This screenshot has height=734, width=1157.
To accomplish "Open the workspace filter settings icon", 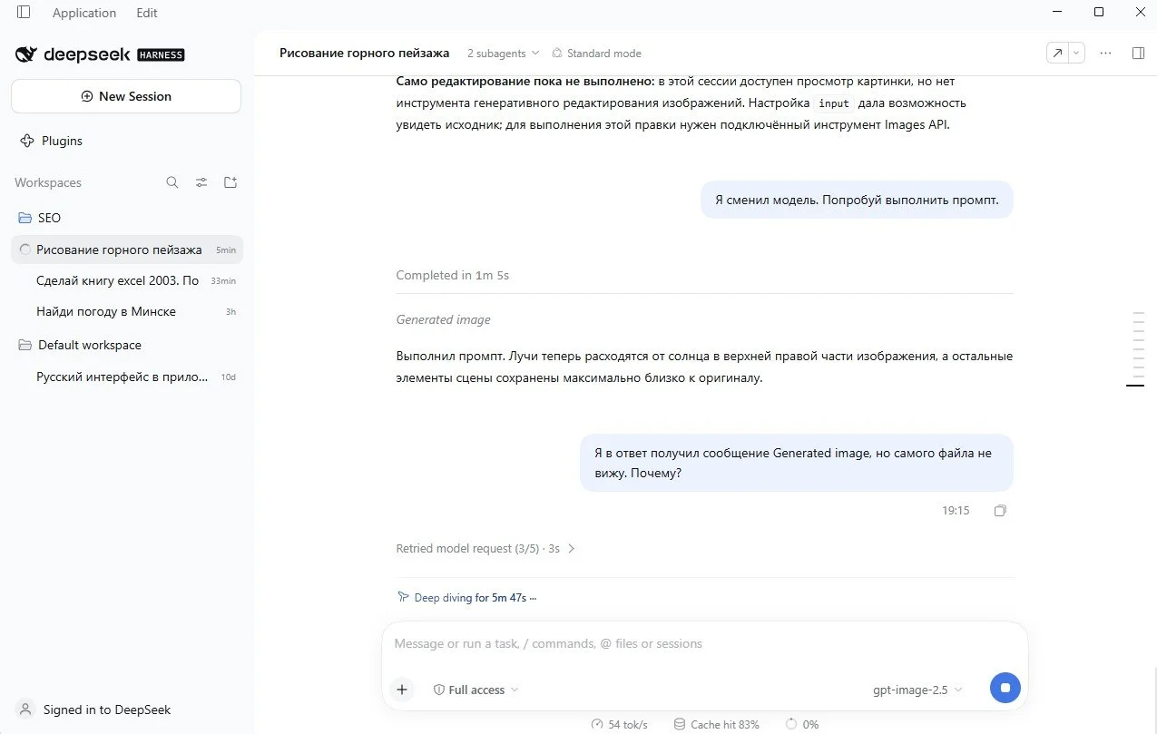I will [x=201, y=182].
